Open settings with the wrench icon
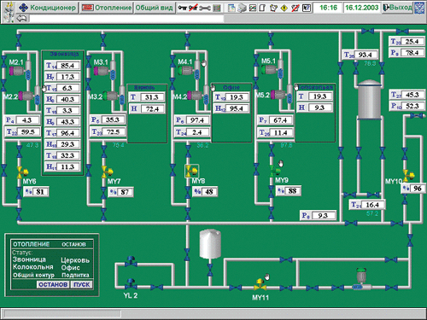The width and height of the screenshot is (427, 320). [205, 9]
